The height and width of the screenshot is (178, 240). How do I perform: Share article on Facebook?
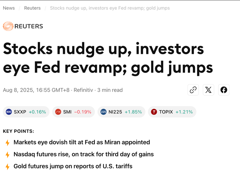point(224,90)
